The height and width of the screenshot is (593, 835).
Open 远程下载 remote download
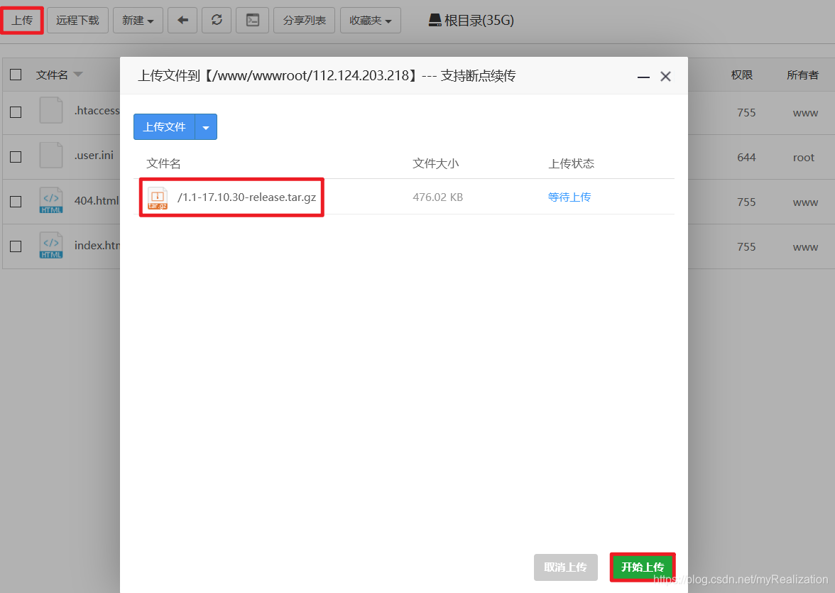click(78, 21)
